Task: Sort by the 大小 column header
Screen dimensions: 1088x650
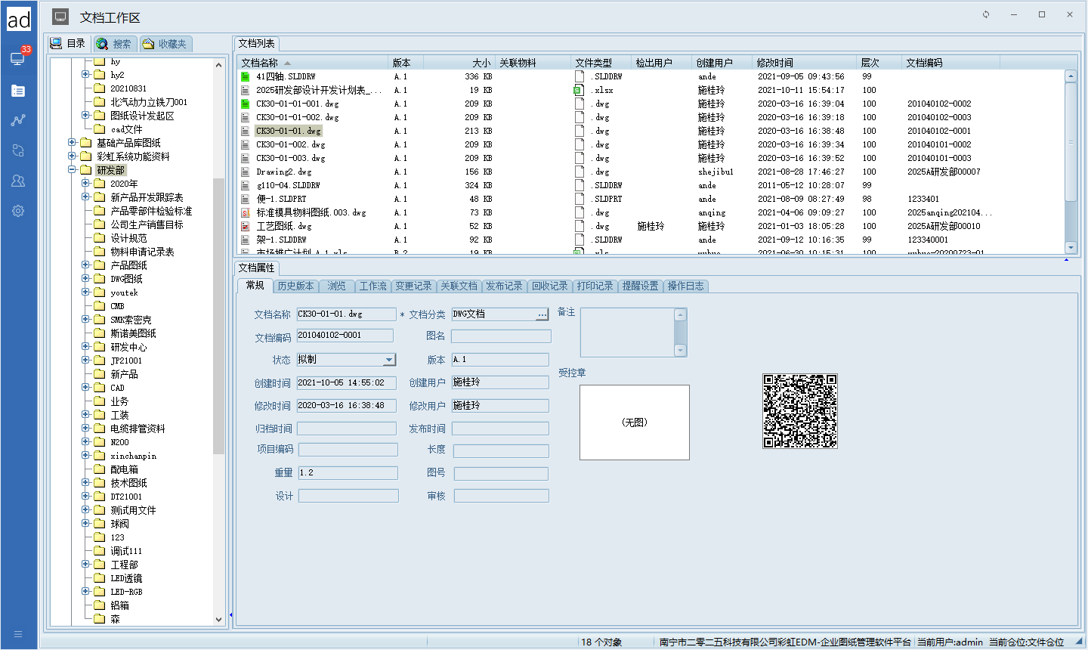Action: (x=459, y=63)
